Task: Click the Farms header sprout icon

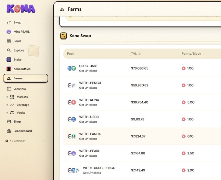Action: click(x=62, y=9)
